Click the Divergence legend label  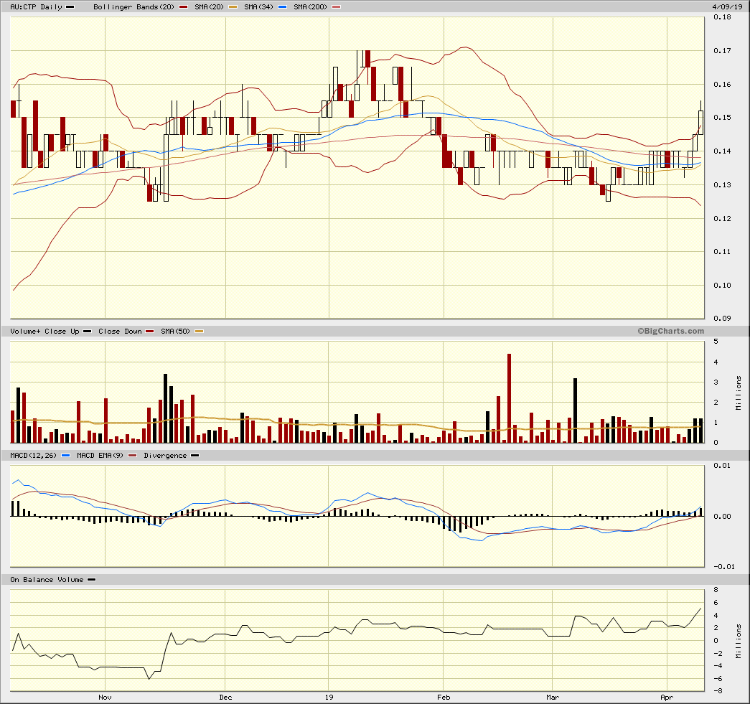165,455
